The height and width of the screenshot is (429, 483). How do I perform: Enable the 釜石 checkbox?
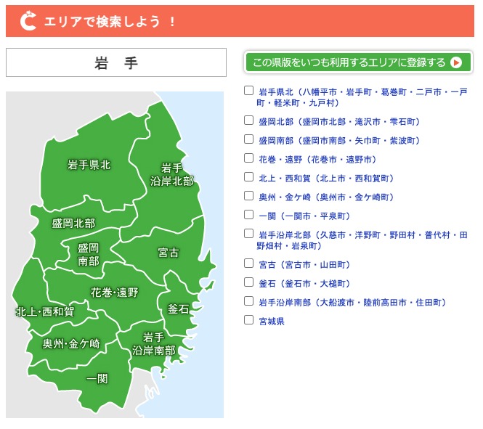click(248, 282)
